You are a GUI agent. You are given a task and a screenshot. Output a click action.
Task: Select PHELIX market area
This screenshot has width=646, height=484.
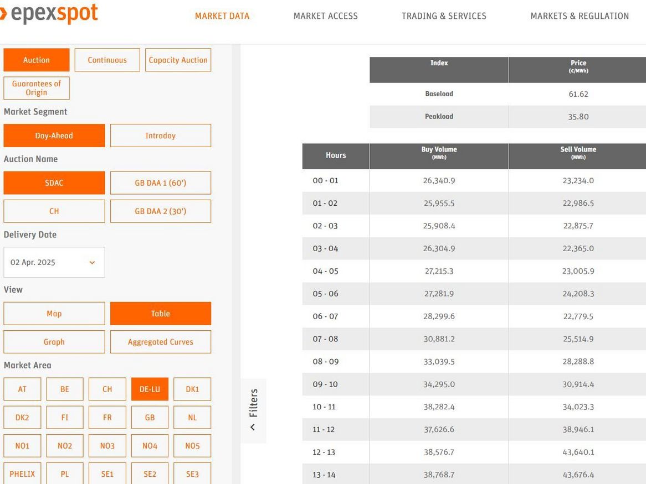[22, 473]
